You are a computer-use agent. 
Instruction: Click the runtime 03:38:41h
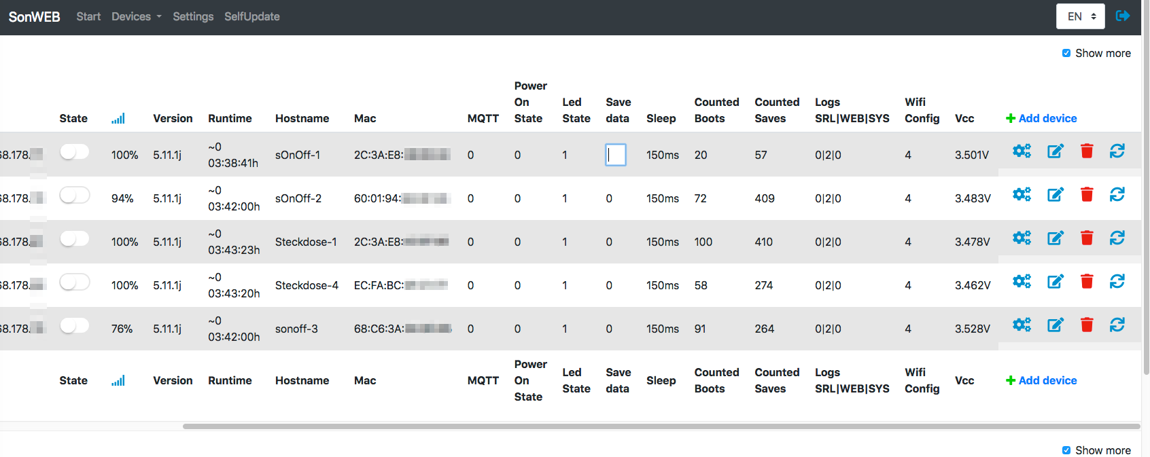pyautogui.click(x=233, y=163)
